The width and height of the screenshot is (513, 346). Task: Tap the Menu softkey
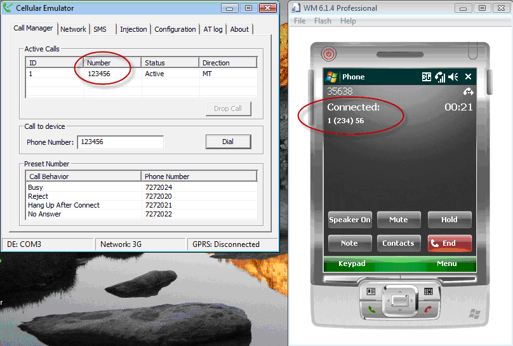coord(446,263)
